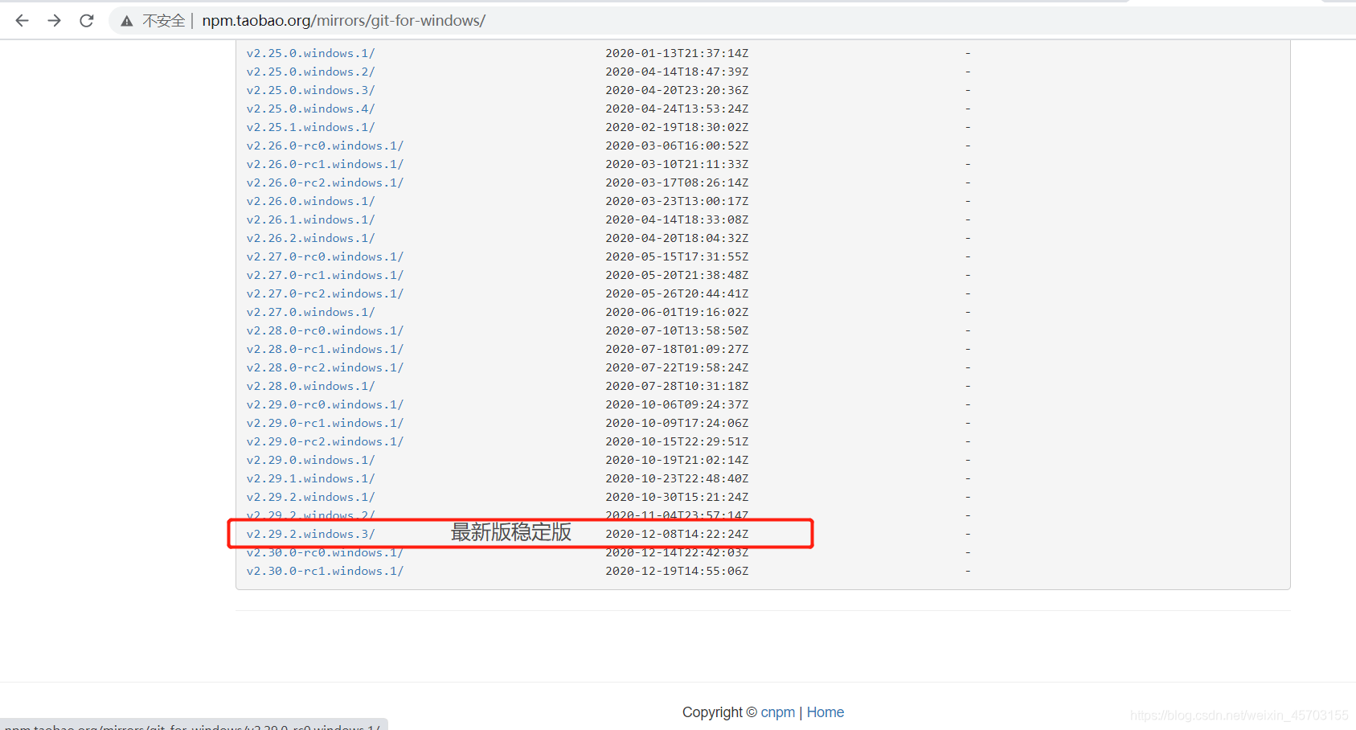Select timestamp 2020-06-01T19:16:02Z
The height and width of the screenshot is (730, 1356).
(x=677, y=312)
